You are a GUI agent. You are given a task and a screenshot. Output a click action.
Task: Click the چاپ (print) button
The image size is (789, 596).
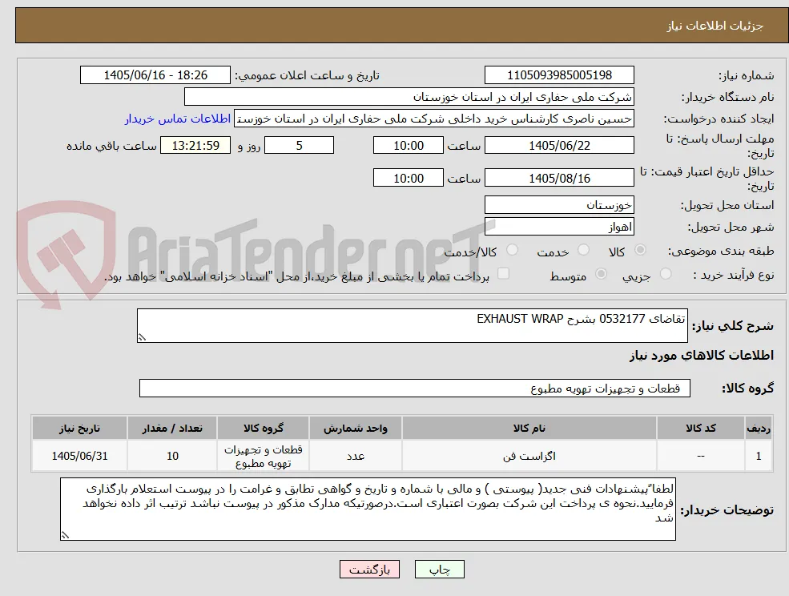[439, 570]
